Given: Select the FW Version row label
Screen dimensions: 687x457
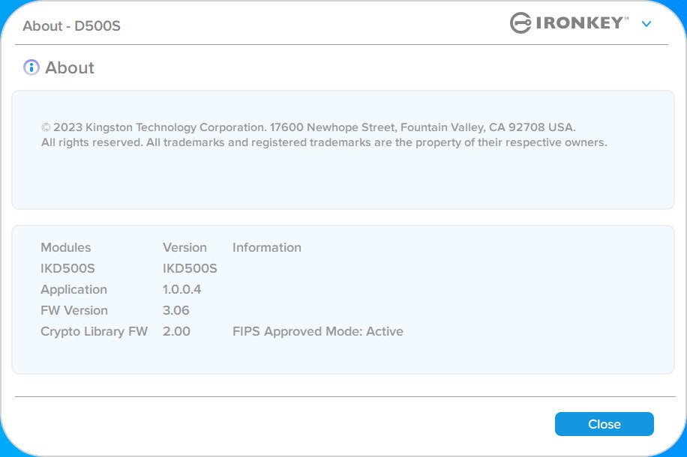Looking at the screenshot, I should pyautogui.click(x=74, y=310).
